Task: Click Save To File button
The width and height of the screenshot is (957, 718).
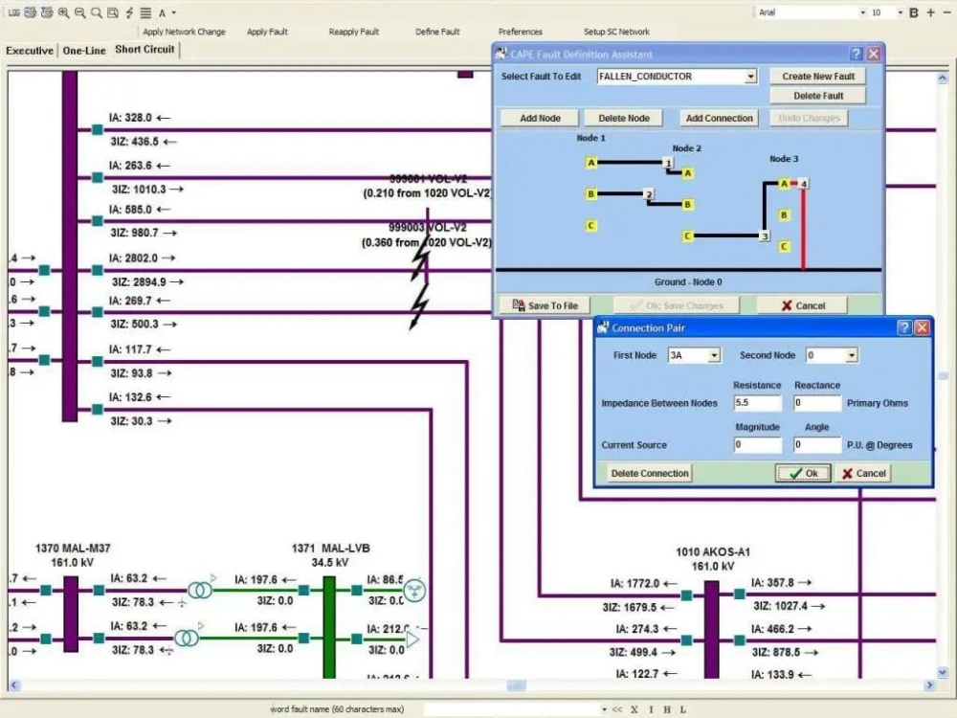Action: click(x=545, y=305)
